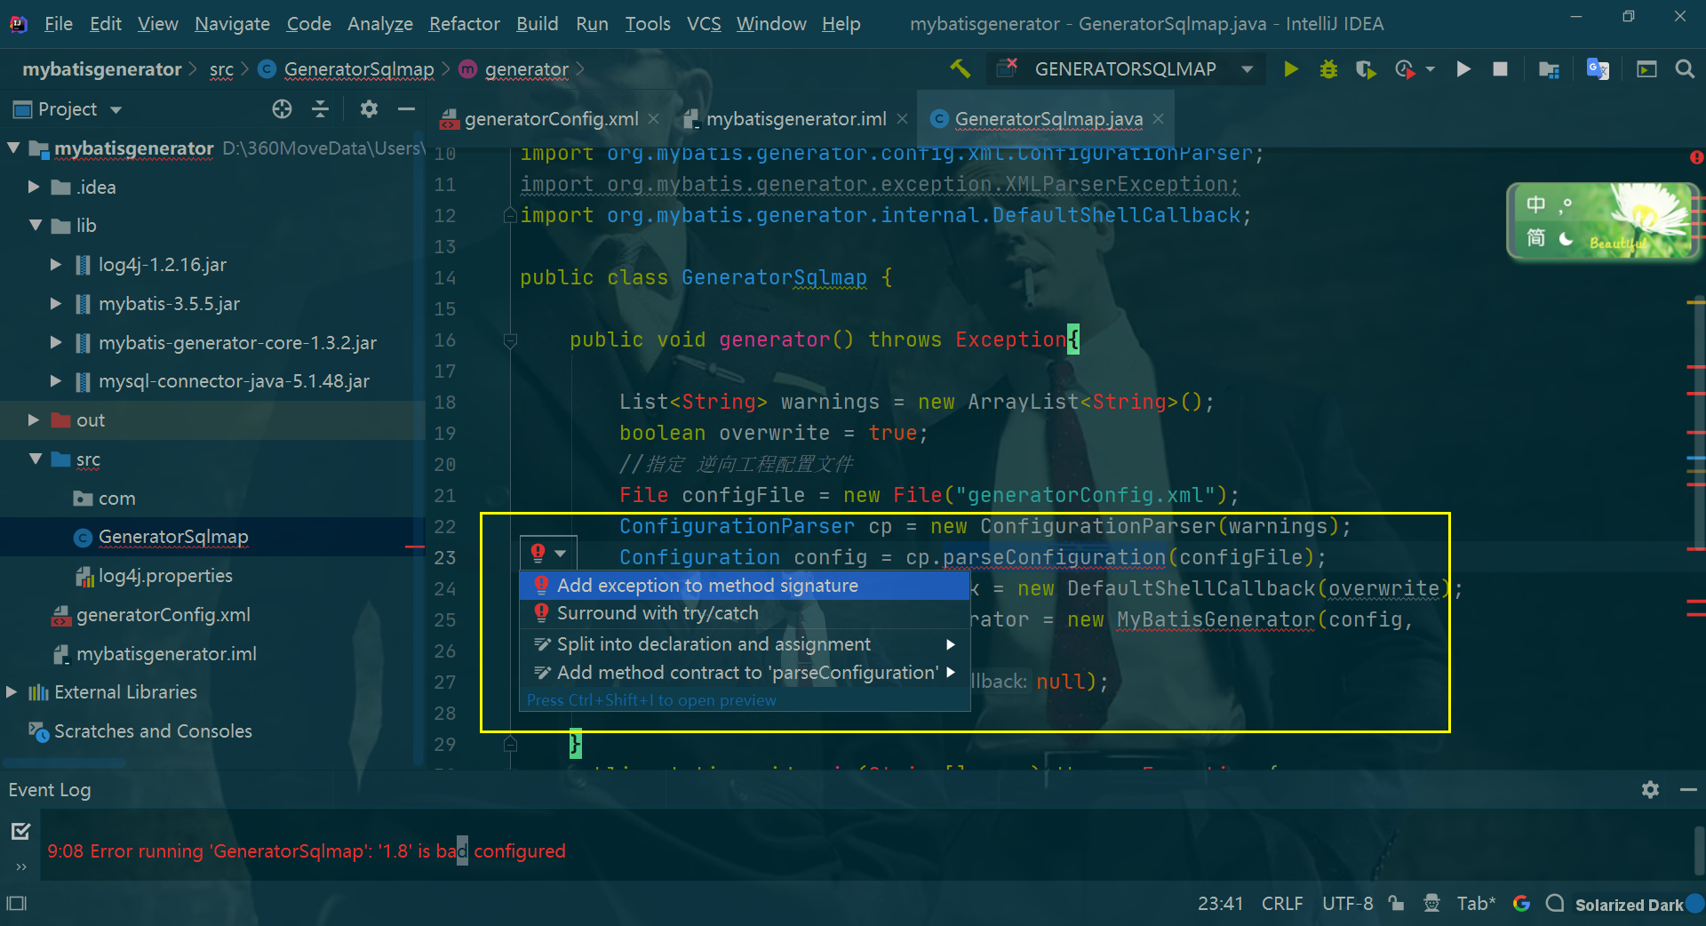Switch to the mybatisgenerator.iml tab
This screenshot has width=1706, height=926.
[795, 119]
